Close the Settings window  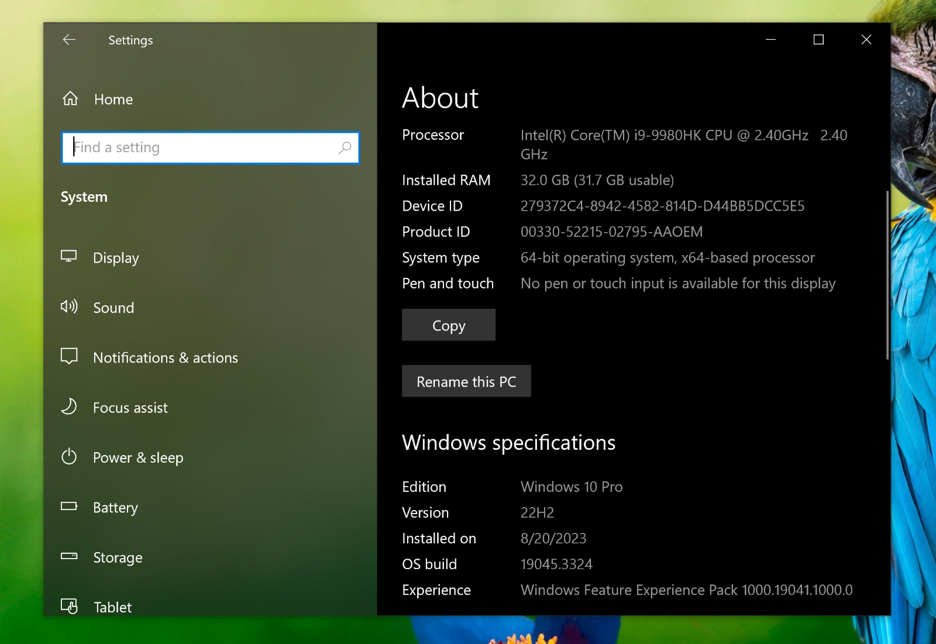pos(866,40)
